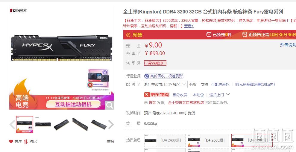Image resolution: width=296 pixels, height=152 pixels.
Task: Click the Kingston logo on product image
Action: (19, 10)
